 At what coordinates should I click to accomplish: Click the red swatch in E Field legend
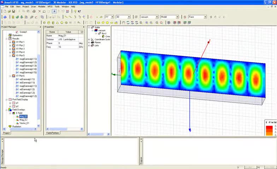tap(269, 127)
